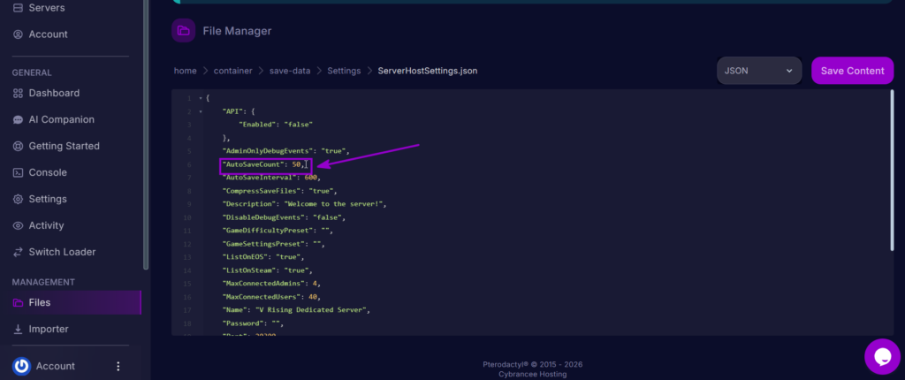Click the AutoSaveInterval value 600
Viewport: 905px width, 380px height.
[x=310, y=178]
